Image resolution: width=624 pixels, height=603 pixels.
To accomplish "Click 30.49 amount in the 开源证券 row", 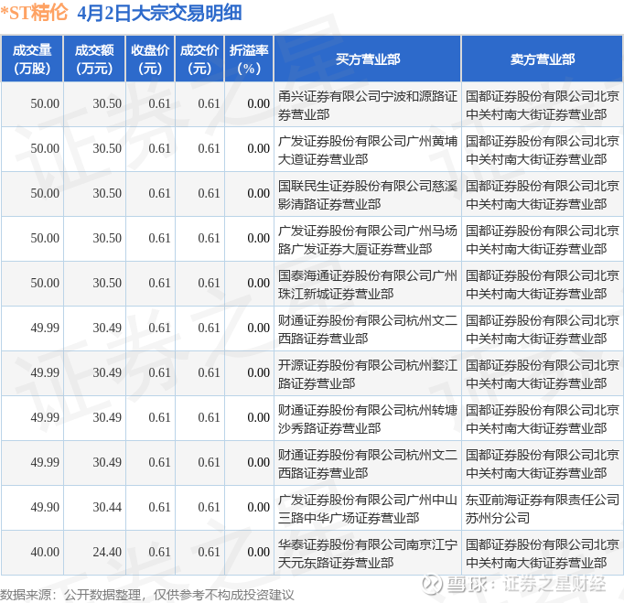I will (107, 373).
